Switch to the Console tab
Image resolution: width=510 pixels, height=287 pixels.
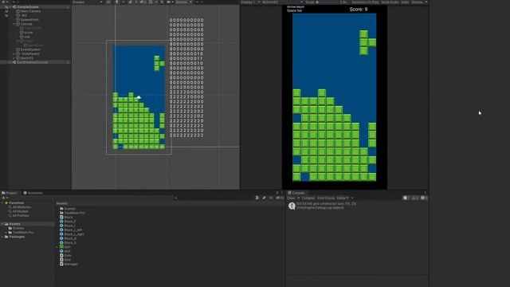[296, 193]
